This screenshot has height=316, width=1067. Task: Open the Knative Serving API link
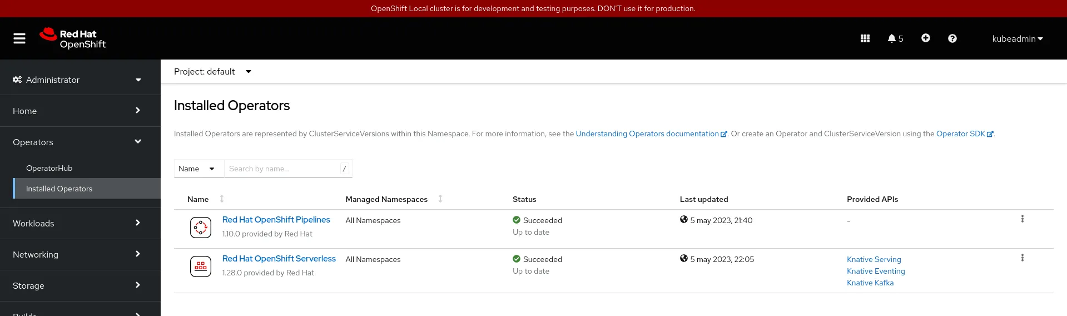pyautogui.click(x=874, y=259)
